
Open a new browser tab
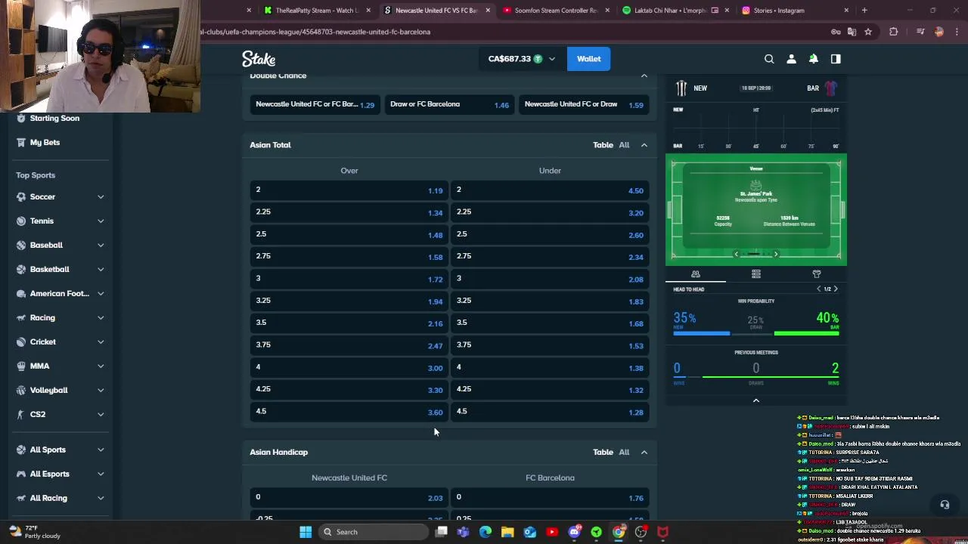[864, 11]
